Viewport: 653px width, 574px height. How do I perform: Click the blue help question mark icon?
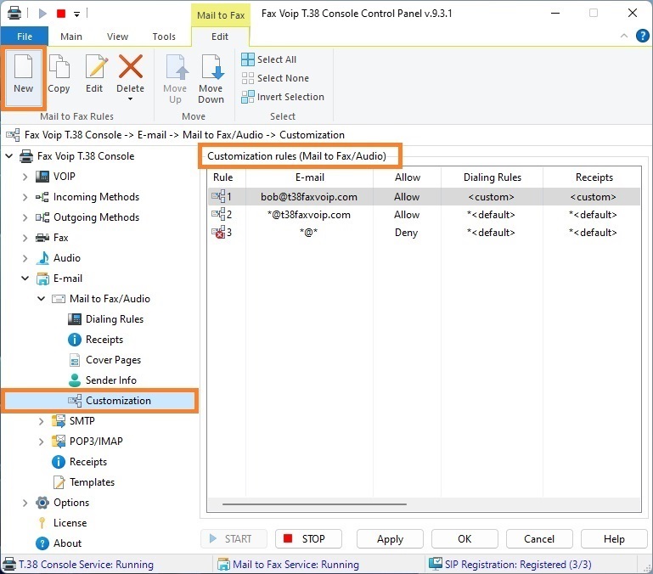(x=642, y=36)
